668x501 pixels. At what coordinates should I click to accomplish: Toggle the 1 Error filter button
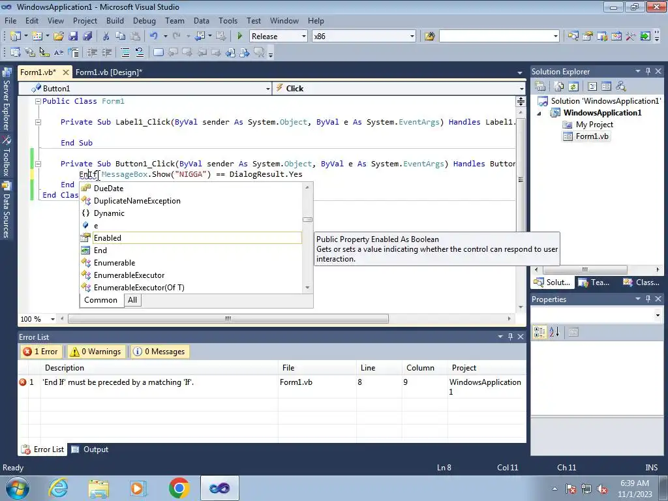40,352
